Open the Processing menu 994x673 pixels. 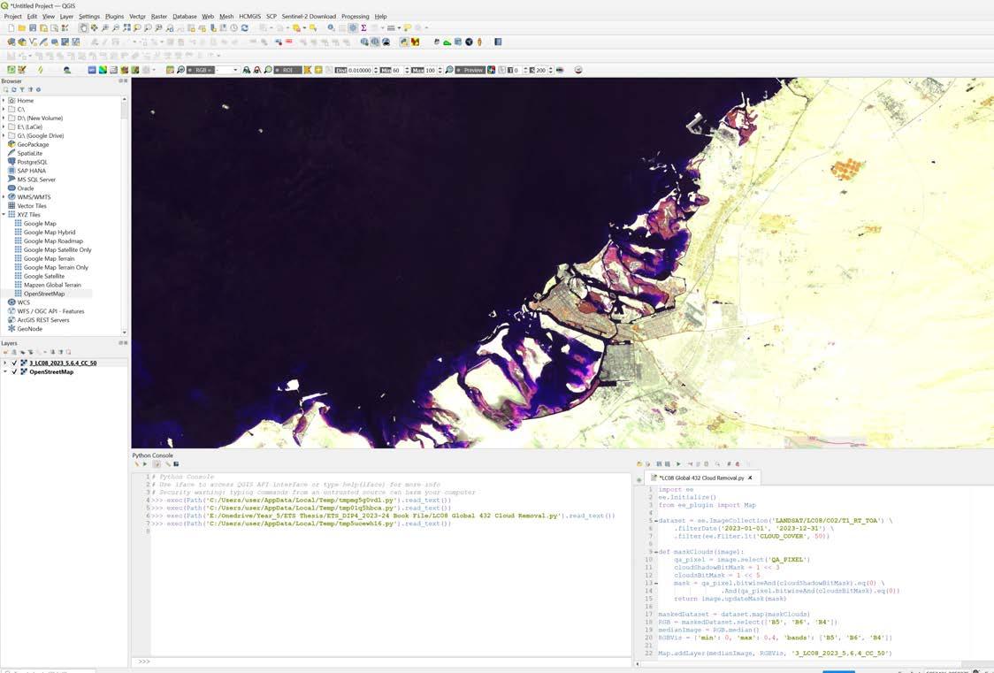point(355,17)
